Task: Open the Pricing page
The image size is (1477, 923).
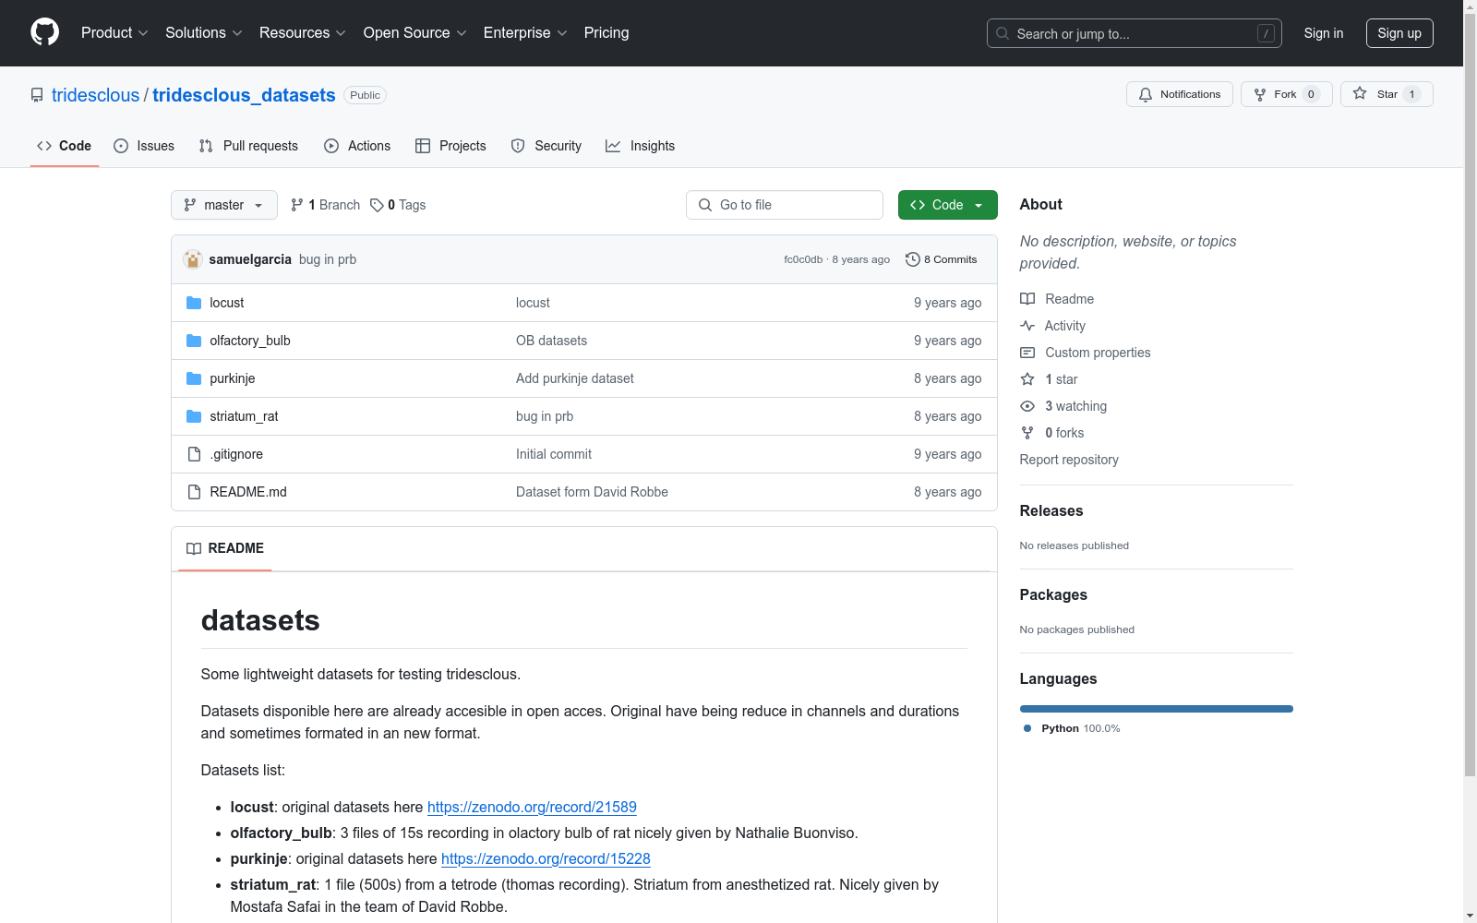Action: (x=606, y=32)
